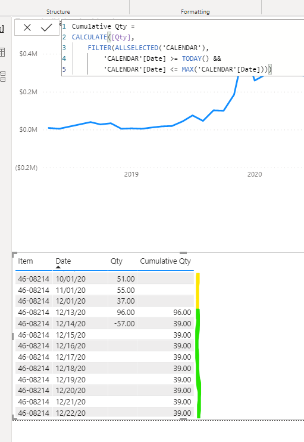Image resolution: width=304 pixels, height=442 pixels.
Task: Click the $0.4M axis label
Action: 28,54
